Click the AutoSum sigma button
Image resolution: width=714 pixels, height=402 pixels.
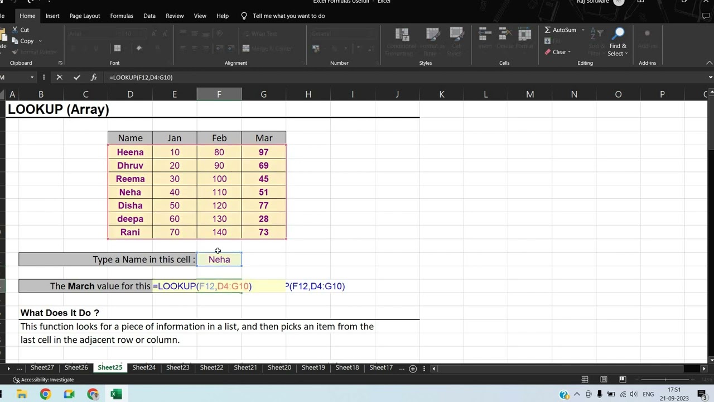(560, 30)
